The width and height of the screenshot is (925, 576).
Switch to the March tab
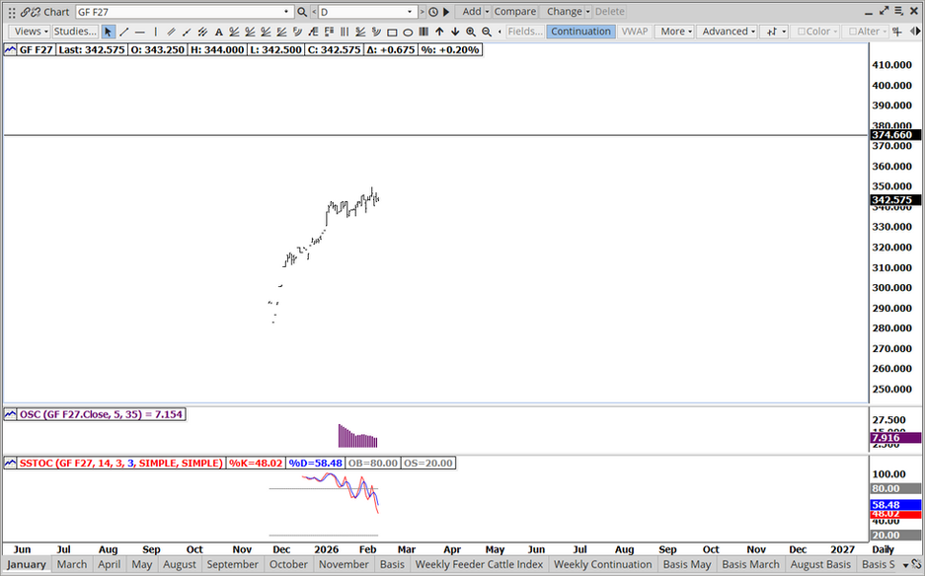tap(72, 565)
